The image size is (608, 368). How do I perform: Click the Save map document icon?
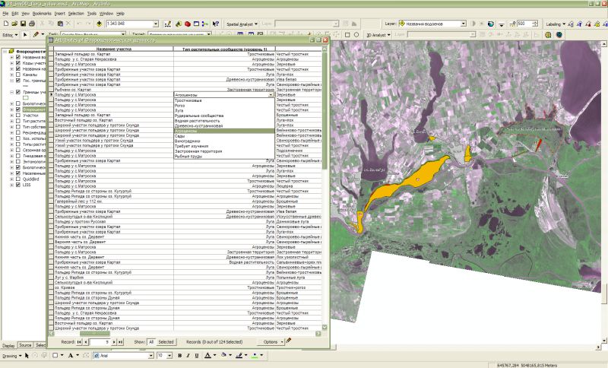pyautogui.click(x=23, y=24)
